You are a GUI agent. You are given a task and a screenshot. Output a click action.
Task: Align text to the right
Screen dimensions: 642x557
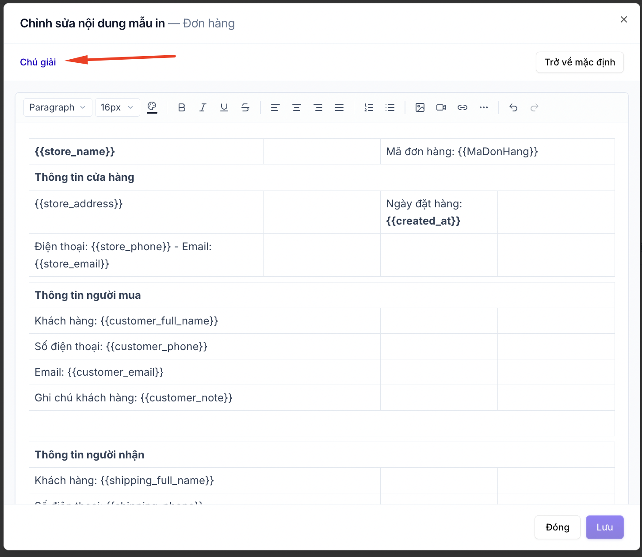pyautogui.click(x=318, y=107)
